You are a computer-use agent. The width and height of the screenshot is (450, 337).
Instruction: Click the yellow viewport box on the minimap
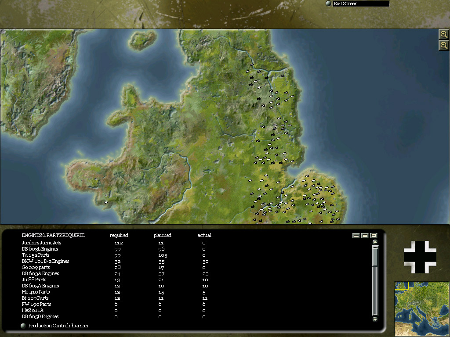point(402,286)
